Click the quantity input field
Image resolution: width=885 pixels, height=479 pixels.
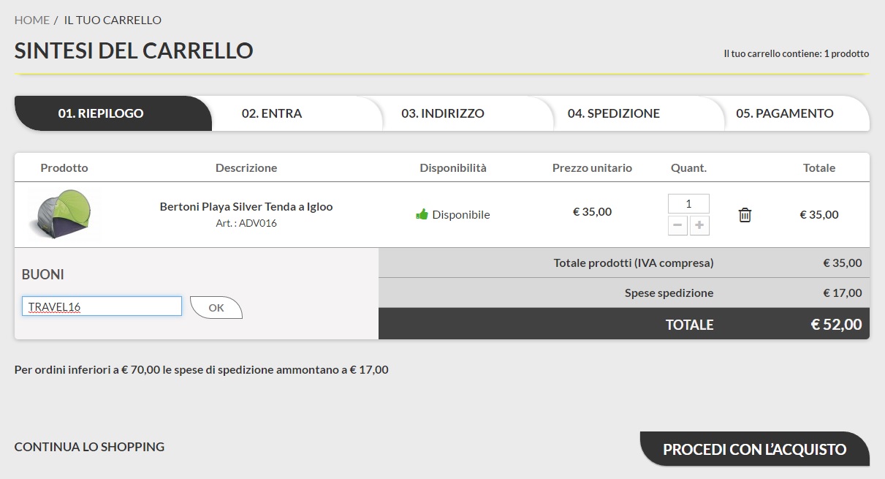[688, 203]
